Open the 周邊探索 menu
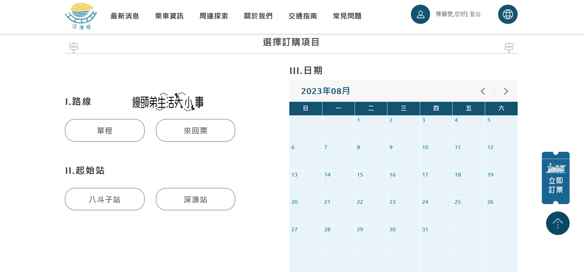This screenshot has height=272, width=585. pyautogui.click(x=213, y=16)
